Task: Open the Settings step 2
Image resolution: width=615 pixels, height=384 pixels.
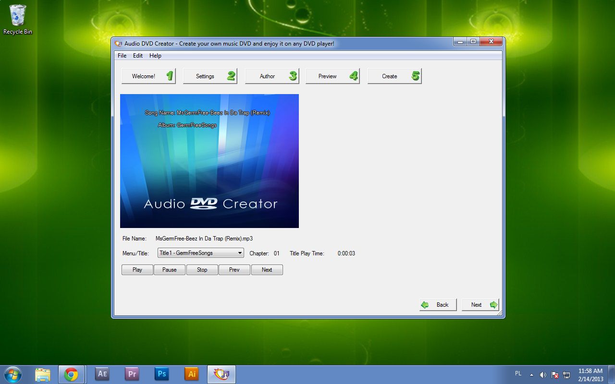Action: (210, 76)
